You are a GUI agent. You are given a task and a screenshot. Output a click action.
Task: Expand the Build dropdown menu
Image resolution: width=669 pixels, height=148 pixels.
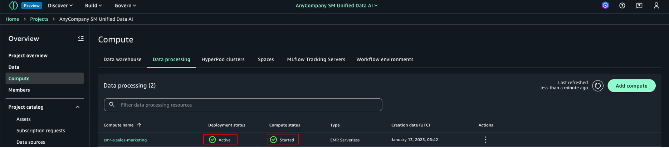pyautogui.click(x=93, y=5)
